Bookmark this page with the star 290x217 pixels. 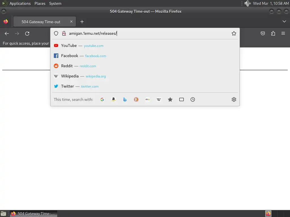tap(234, 33)
